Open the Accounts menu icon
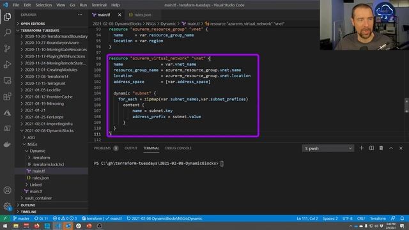The width and height of the screenshot is (409, 230). pyautogui.click(x=7, y=190)
